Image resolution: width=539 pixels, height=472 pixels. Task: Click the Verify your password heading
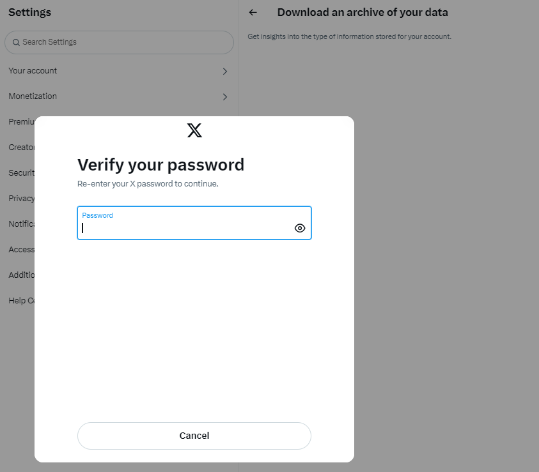(160, 165)
